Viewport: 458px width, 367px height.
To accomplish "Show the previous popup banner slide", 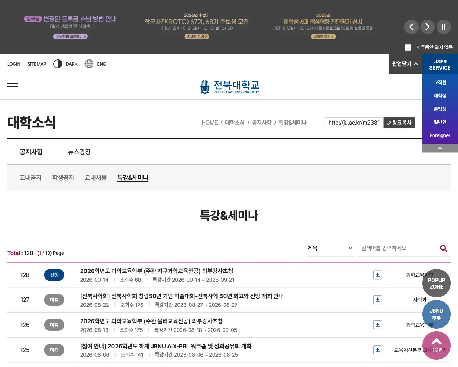I will (x=411, y=27).
